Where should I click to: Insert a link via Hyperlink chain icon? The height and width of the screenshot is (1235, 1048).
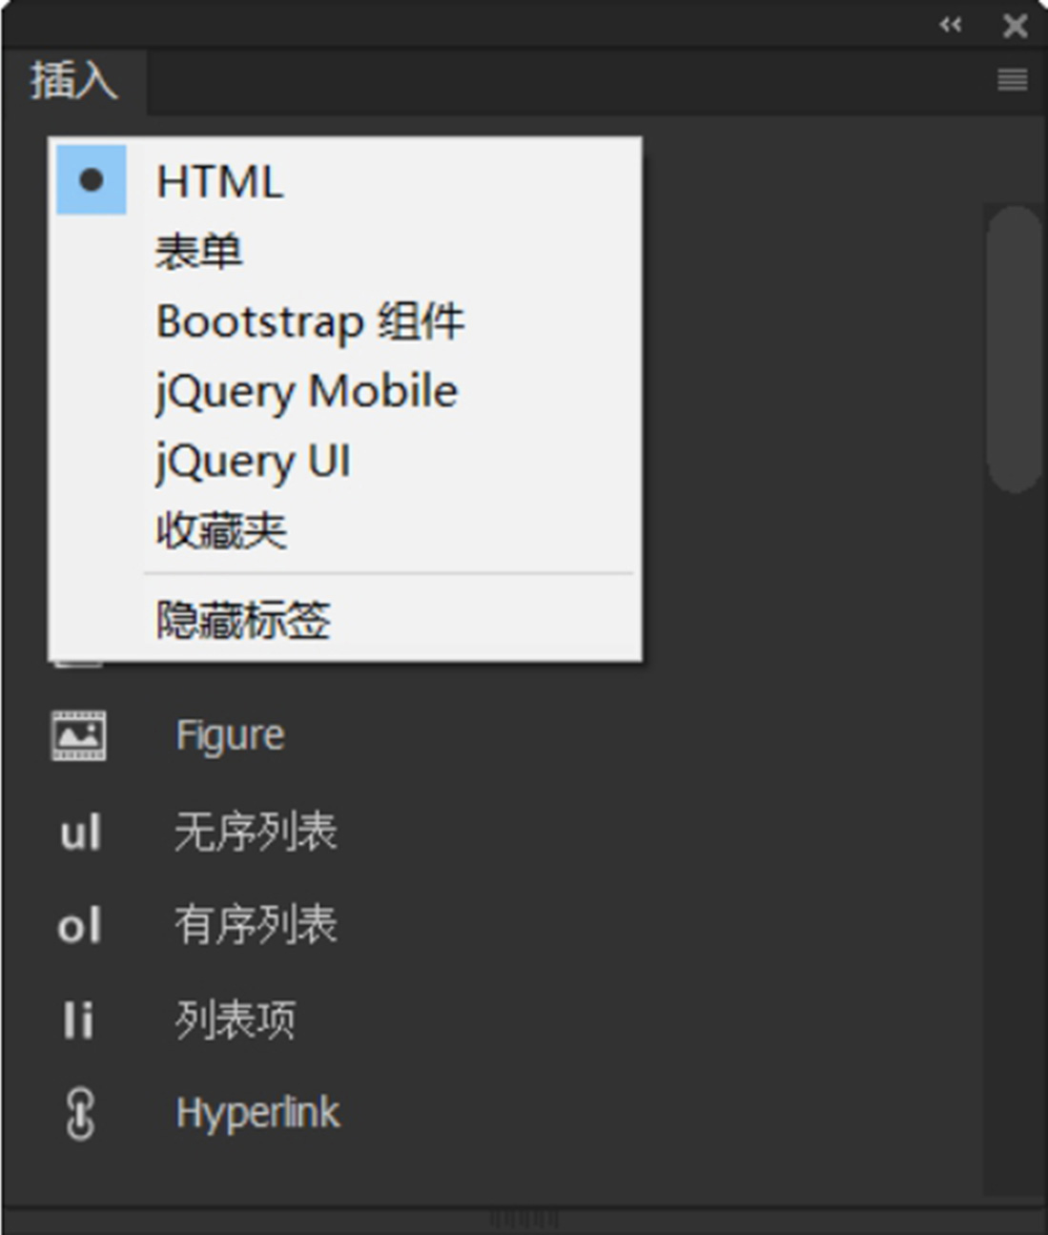80,1113
